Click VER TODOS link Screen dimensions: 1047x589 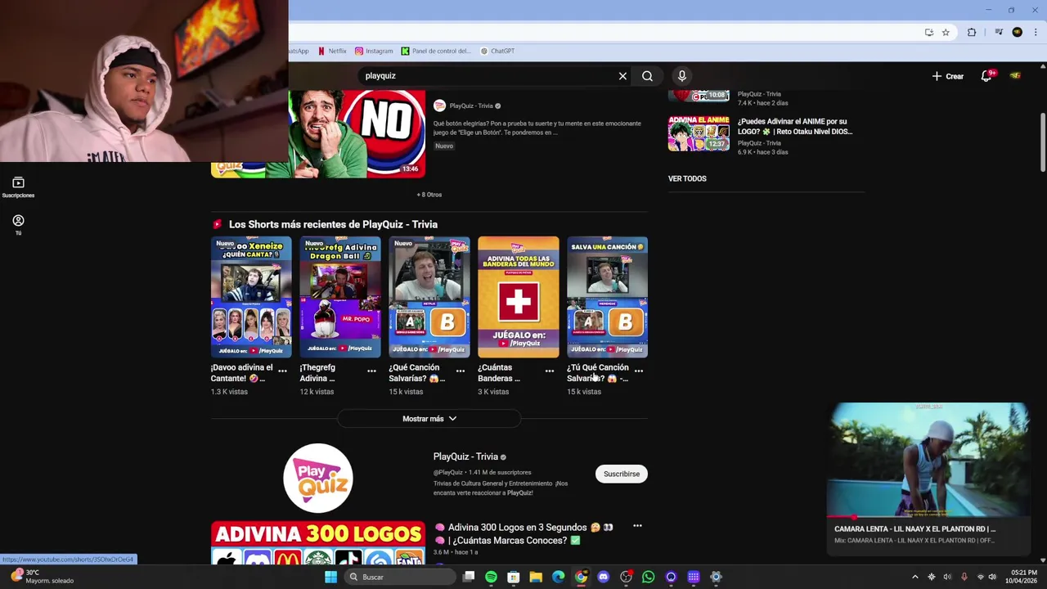click(687, 178)
